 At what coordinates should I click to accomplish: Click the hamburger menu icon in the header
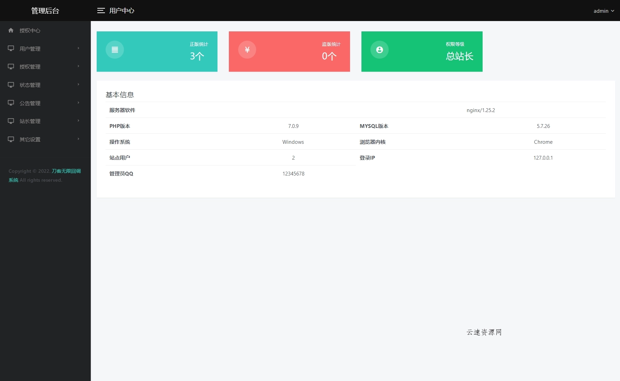click(x=101, y=10)
